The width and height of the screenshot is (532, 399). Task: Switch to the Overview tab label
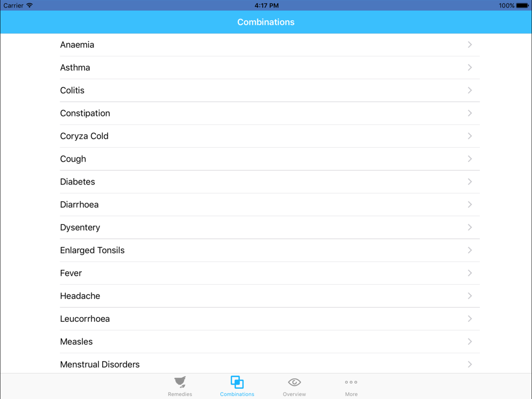click(x=294, y=394)
